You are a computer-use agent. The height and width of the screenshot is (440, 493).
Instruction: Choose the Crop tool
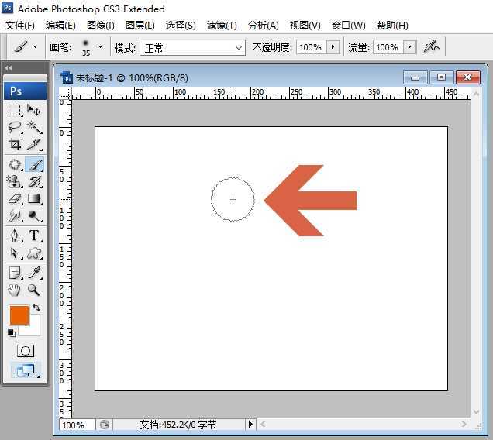tap(15, 145)
